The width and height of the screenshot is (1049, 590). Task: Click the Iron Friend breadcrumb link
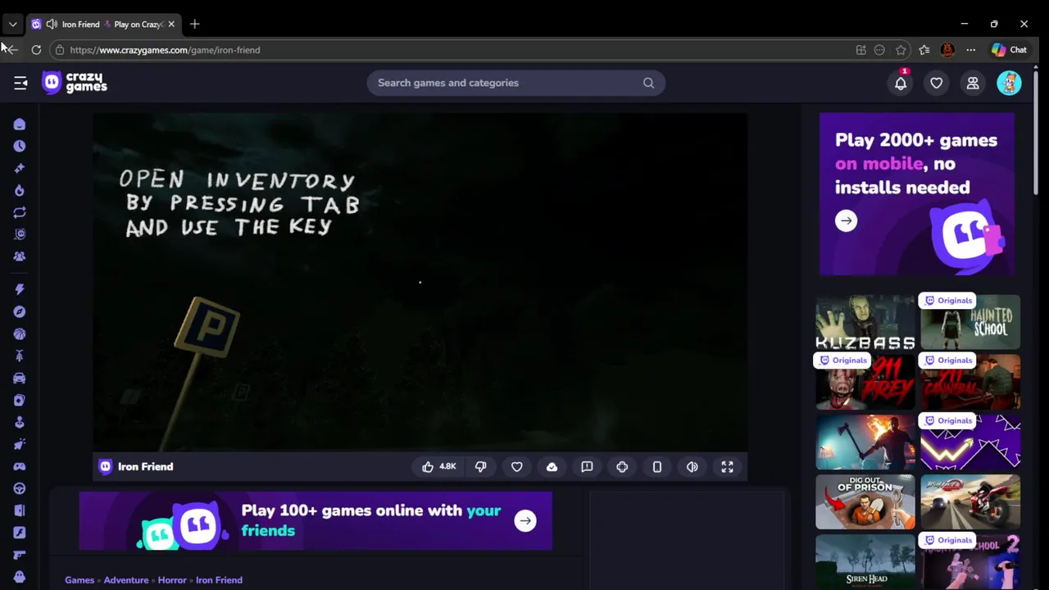(x=219, y=580)
